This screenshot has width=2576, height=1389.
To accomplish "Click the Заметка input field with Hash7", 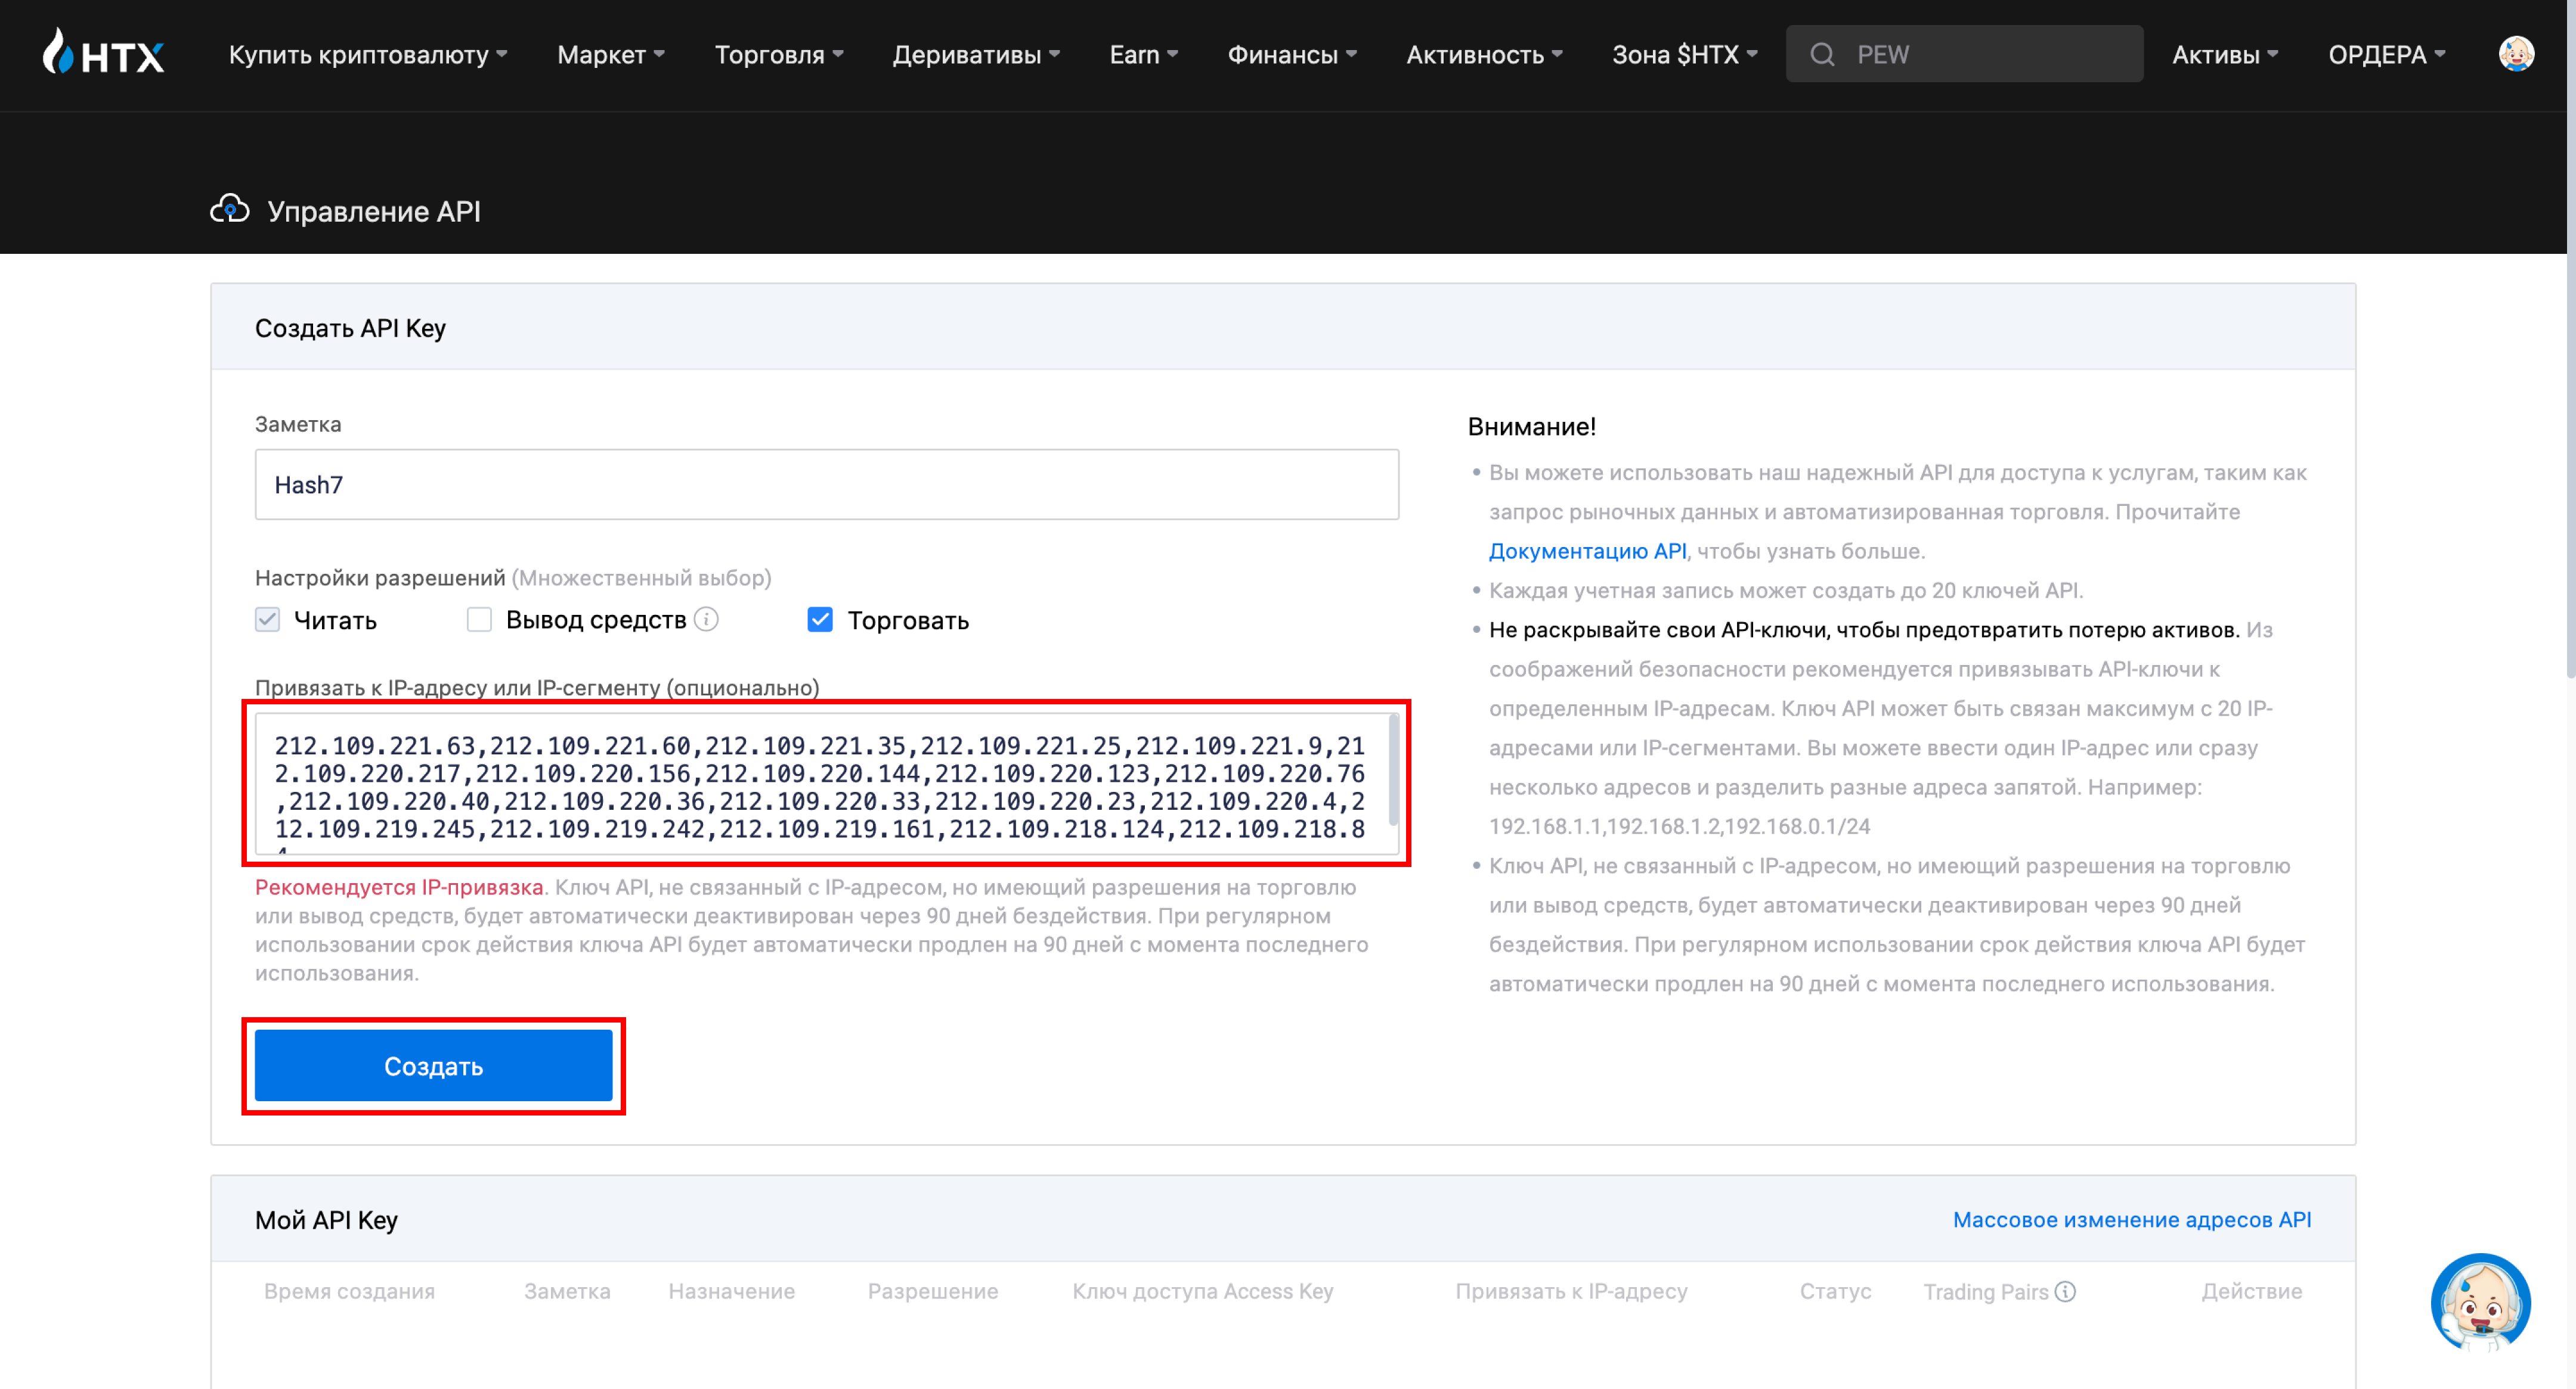I will pos(826,484).
